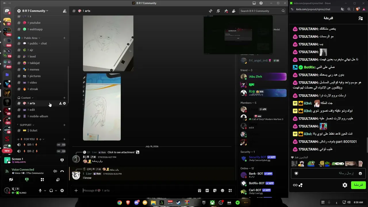Select the pictures channel
This screenshot has height=207, width=368.
click(x=42, y=76)
